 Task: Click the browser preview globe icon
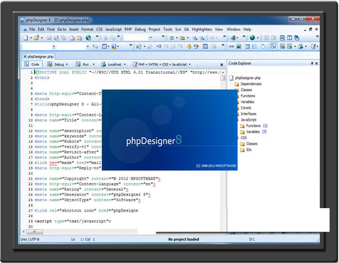[88, 38]
